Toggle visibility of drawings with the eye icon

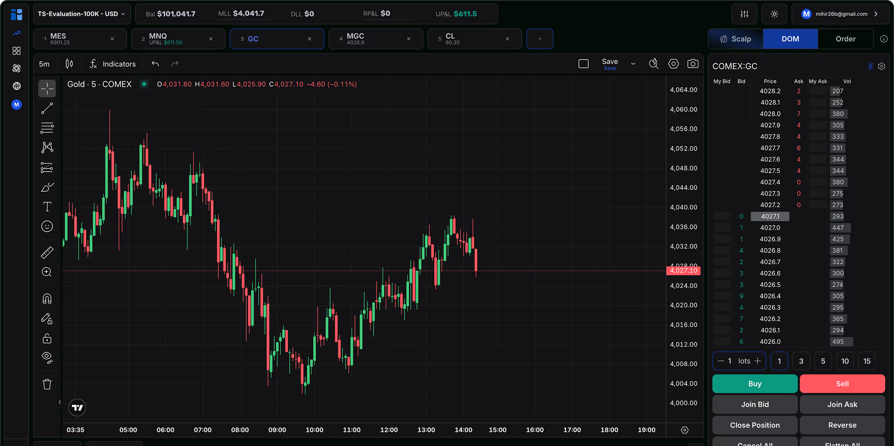[47, 358]
